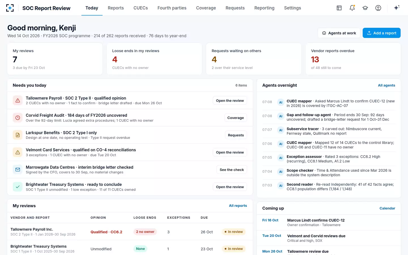Click the document icon beside Larkspur Benefits
This screenshot has height=255, width=408.
pos(18,135)
